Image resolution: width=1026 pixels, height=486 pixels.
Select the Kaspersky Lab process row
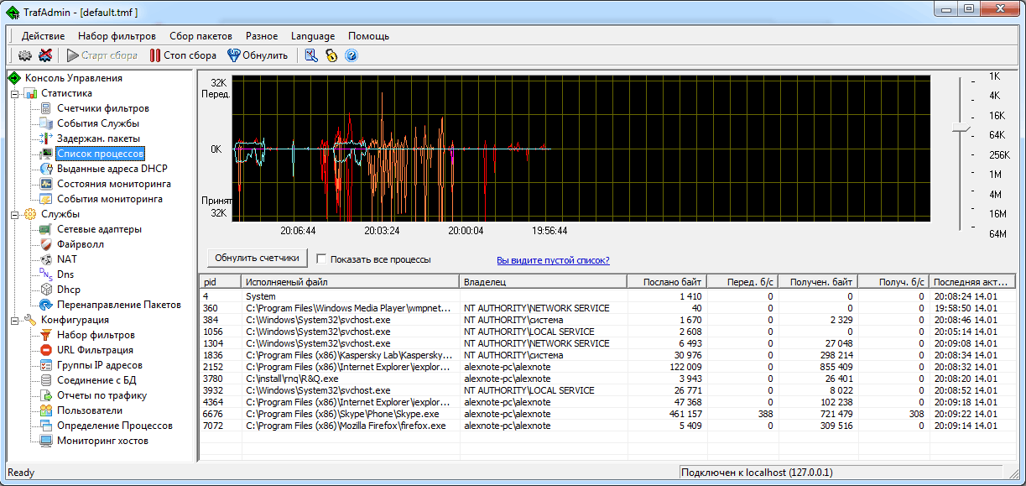click(607, 355)
